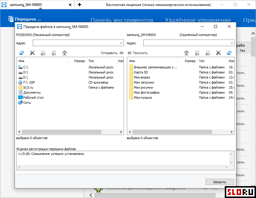The width and height of the screenshot is (256, 198).
Task: Click the "(Удалённый компьютер)" label
Action: point(198,35)
